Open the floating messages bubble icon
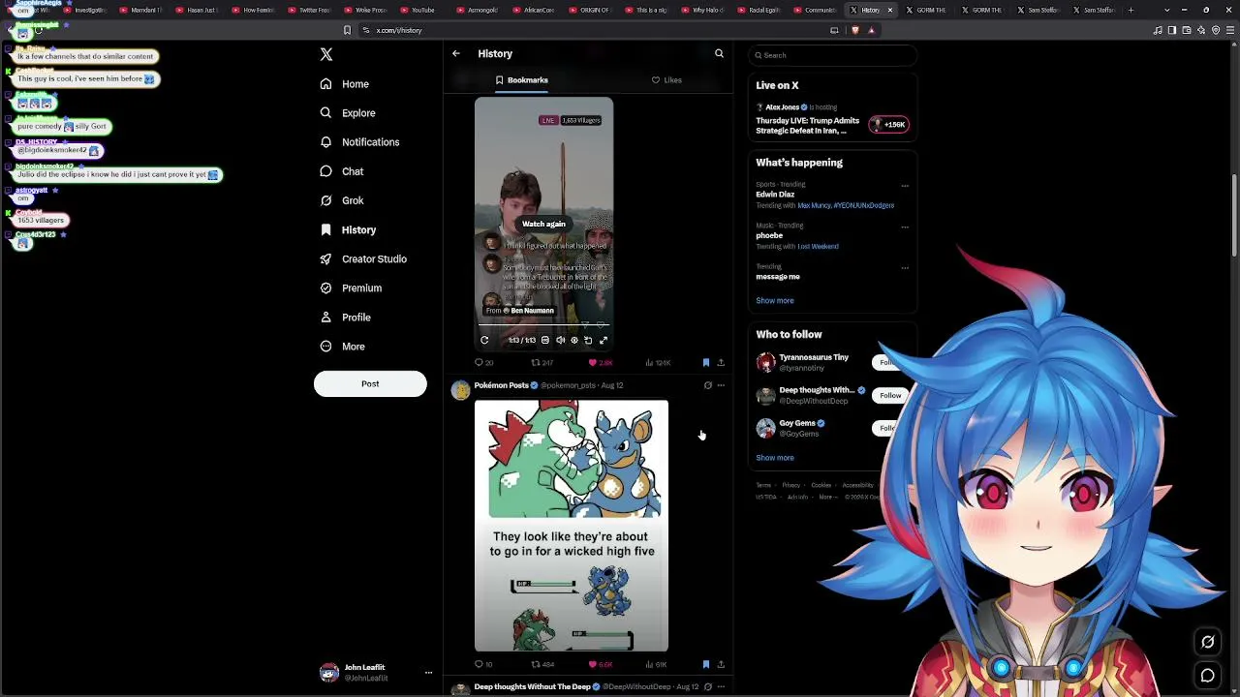This screenshot has height=697, width=1240. 1207,676
